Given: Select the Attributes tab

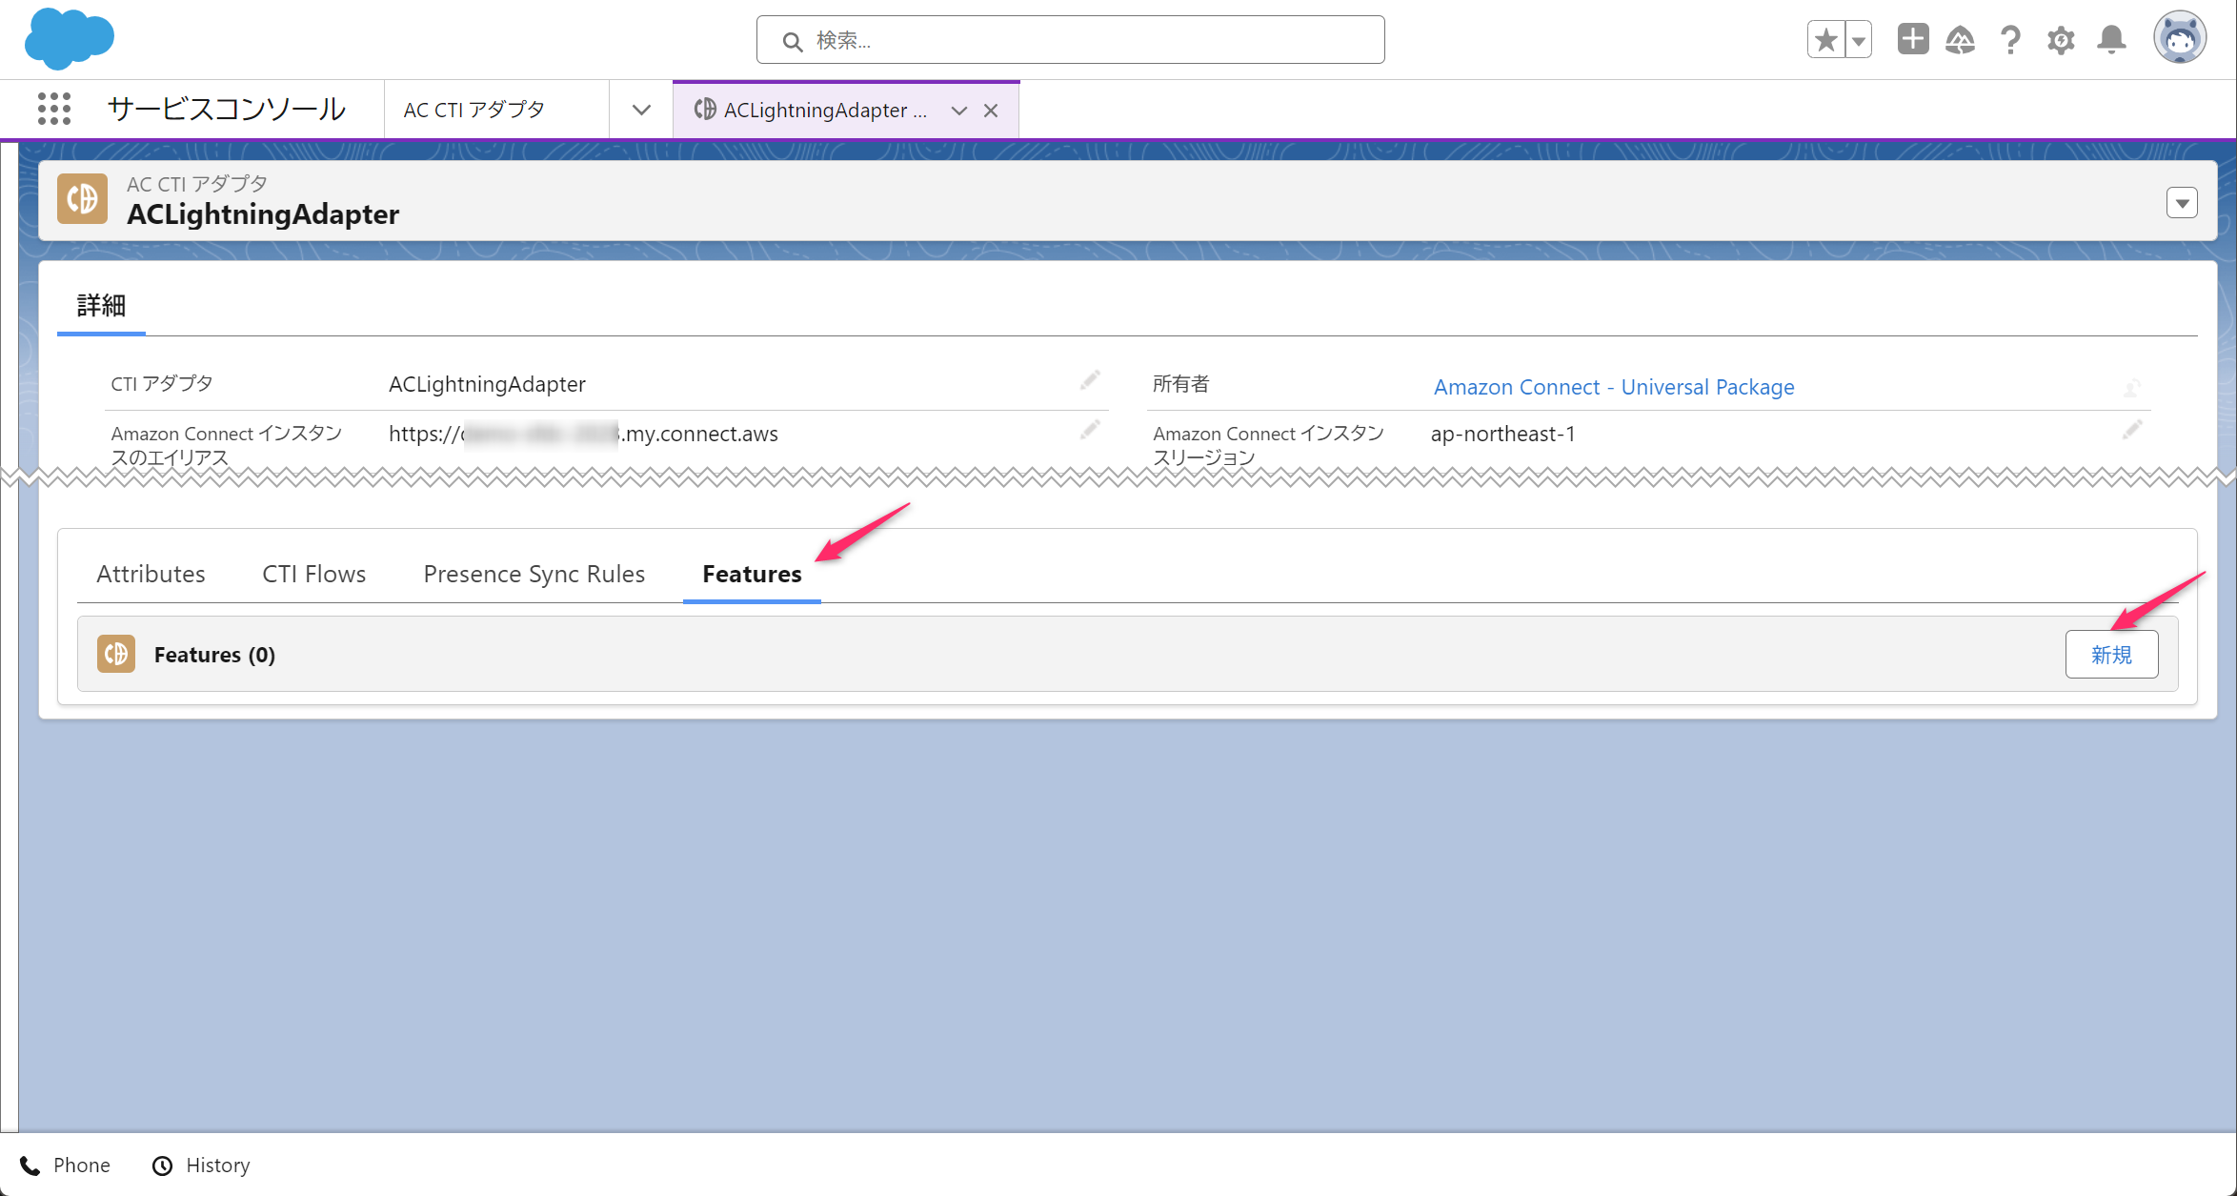Looking at the screenshot, I should 148,573.
